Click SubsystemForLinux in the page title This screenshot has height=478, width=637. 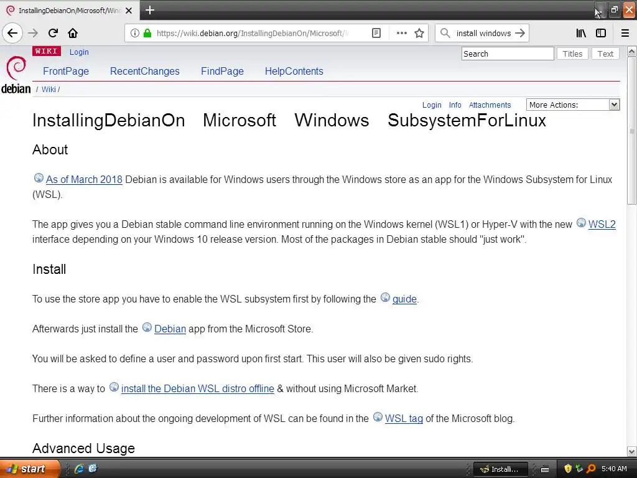(x=467, y=120)
